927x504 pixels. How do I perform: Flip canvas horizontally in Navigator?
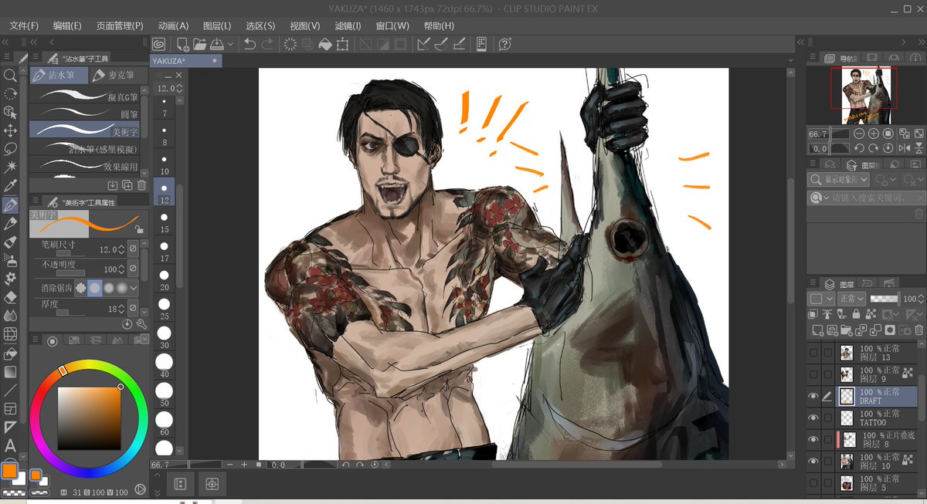tap(903, 148)
